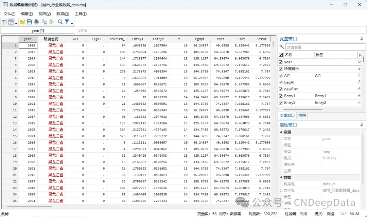Select the year column header in grid
This screenshot has width=367, height=217.
tap(28, 39)
